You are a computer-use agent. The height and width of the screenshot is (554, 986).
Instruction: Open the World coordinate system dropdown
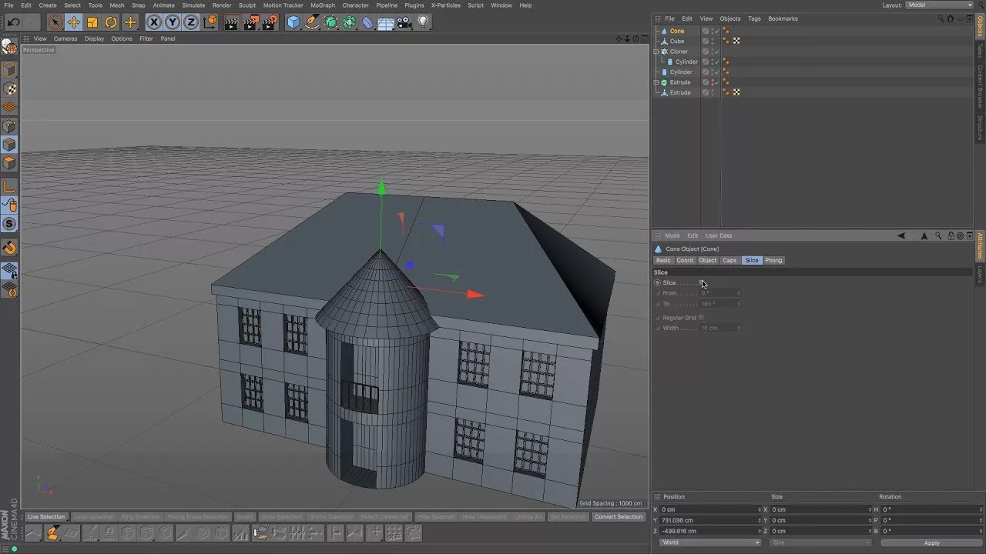(709, 542)
